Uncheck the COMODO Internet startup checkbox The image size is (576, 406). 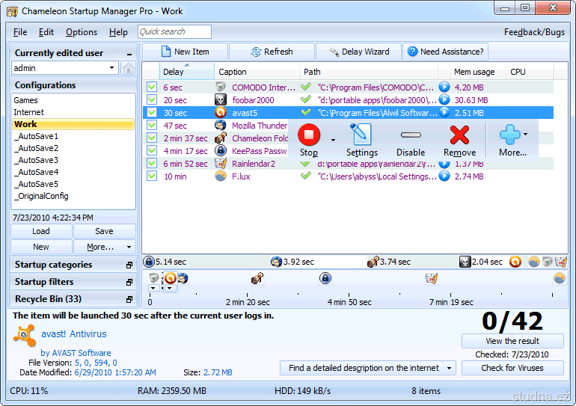pos(152,87)
